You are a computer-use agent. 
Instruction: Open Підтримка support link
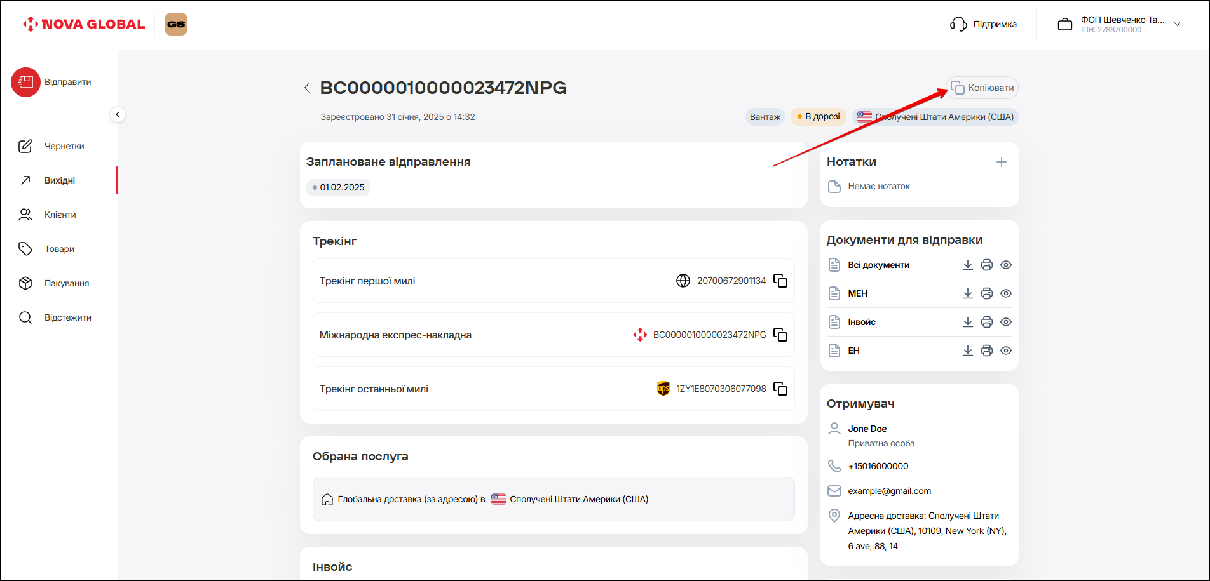(x=983, y=24)
